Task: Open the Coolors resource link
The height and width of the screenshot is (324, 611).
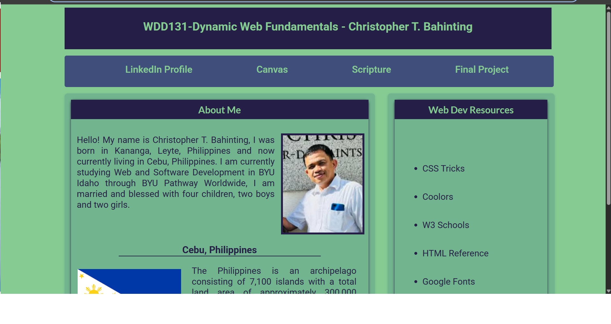Action: coord(438,197)
